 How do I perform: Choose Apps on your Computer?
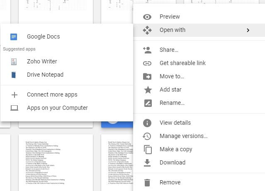[57, 108]
